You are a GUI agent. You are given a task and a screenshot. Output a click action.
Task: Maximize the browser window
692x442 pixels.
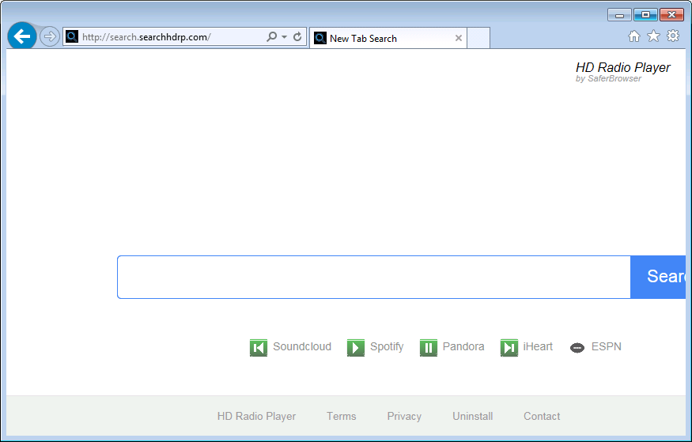pyautogui.click(x=645, y=15)
